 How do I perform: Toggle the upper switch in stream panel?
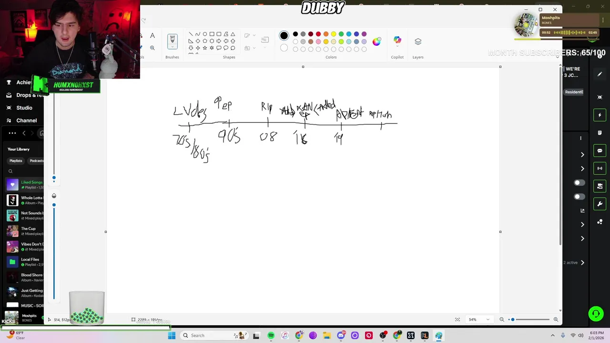[x=579, y=183]
